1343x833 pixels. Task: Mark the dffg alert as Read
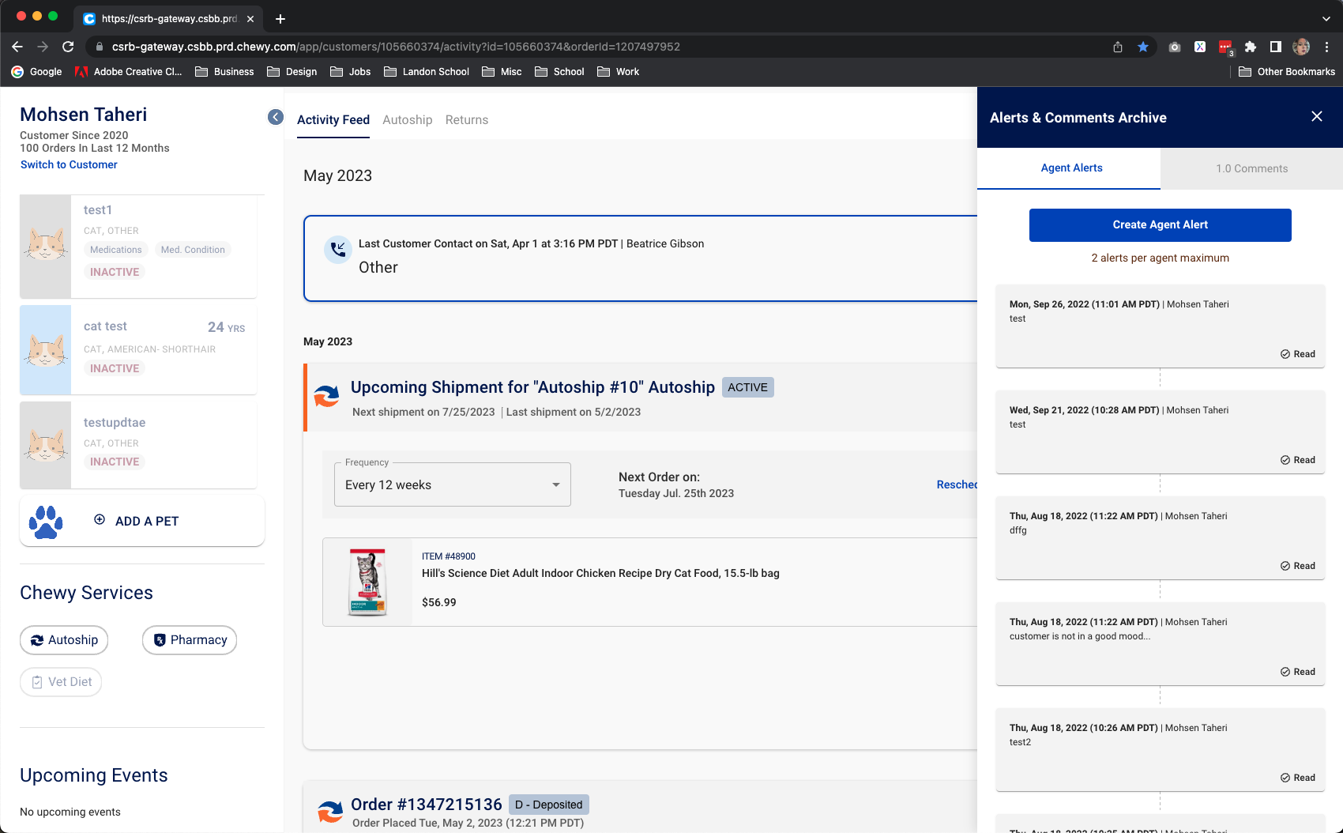[x=1298, y=566]
